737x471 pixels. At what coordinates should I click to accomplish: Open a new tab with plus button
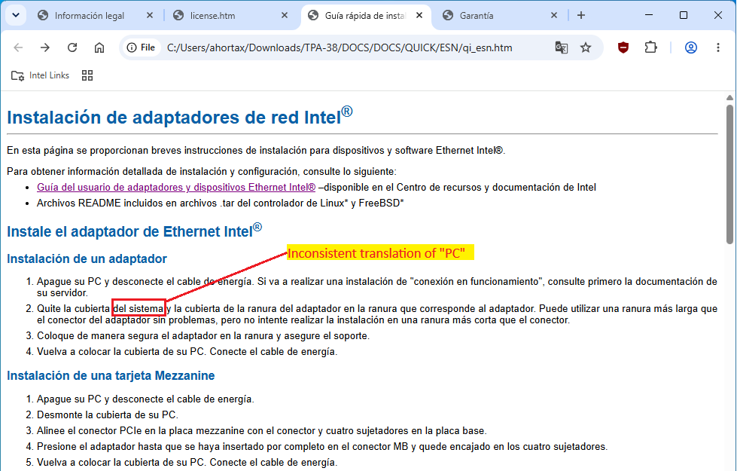coord(581,16)
